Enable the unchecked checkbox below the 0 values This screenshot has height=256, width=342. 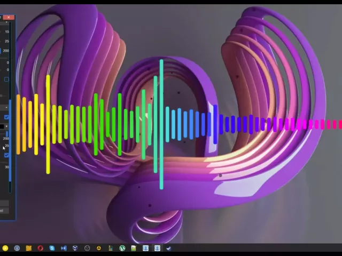(x=6, y=80)
